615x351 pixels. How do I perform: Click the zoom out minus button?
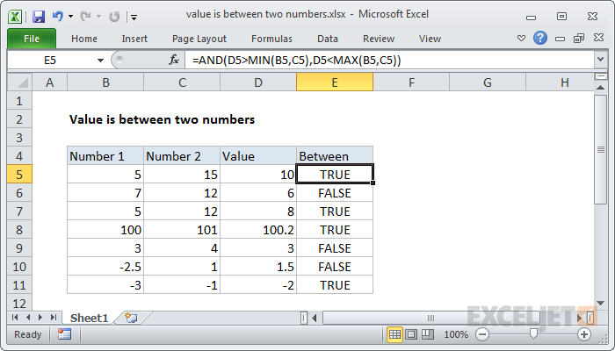point(482,334)
